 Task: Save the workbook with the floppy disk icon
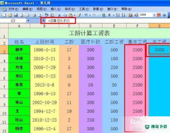16,15
